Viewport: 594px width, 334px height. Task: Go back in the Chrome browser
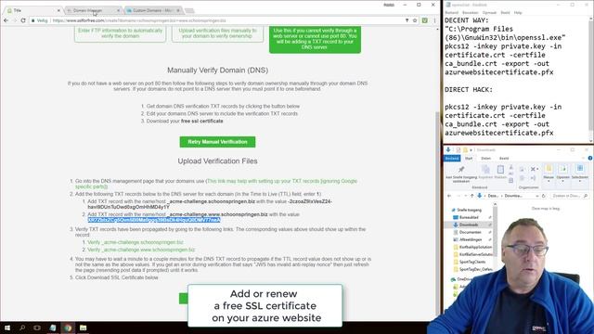[6, 20]
